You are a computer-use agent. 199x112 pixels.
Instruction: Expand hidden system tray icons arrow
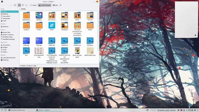click(197, 110)
